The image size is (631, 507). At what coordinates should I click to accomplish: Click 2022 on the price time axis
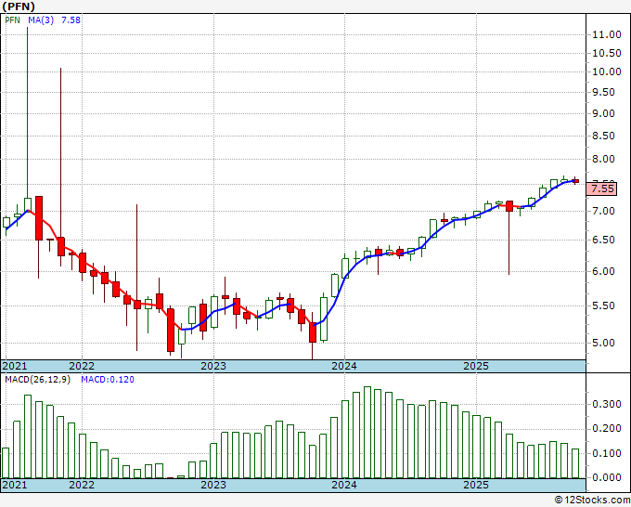[x=82, y=366]
